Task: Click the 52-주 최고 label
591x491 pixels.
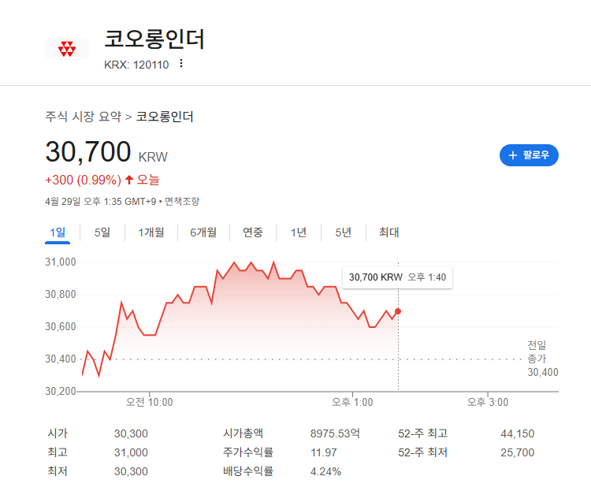Action: [x=423, y=433]
